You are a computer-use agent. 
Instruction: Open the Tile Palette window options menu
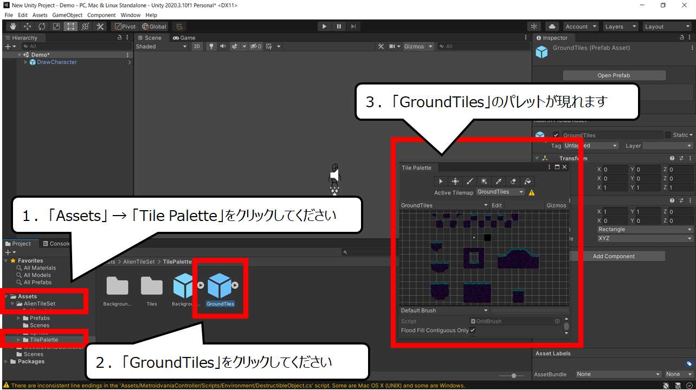point(548,168)
